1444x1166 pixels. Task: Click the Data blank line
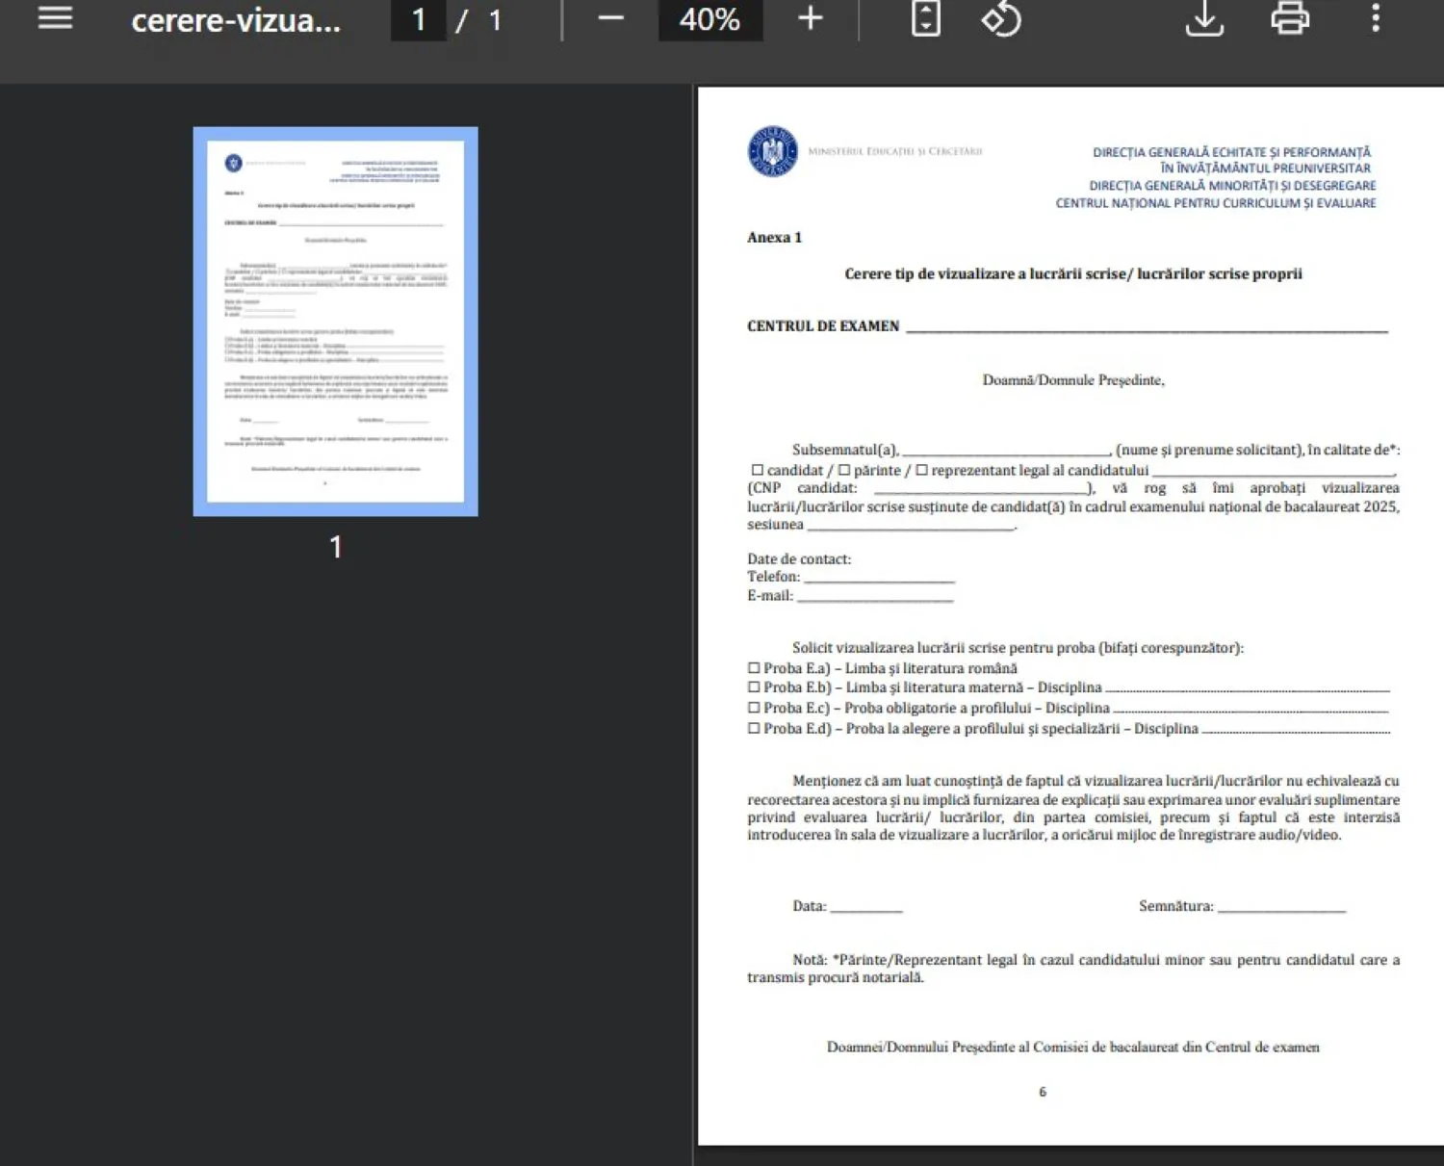[866, 907]
